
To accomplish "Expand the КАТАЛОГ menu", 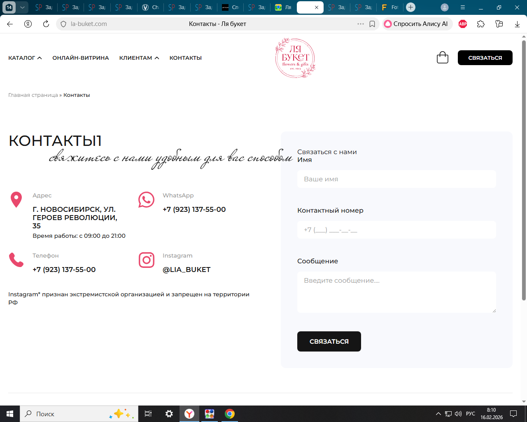I will (25, 58).
